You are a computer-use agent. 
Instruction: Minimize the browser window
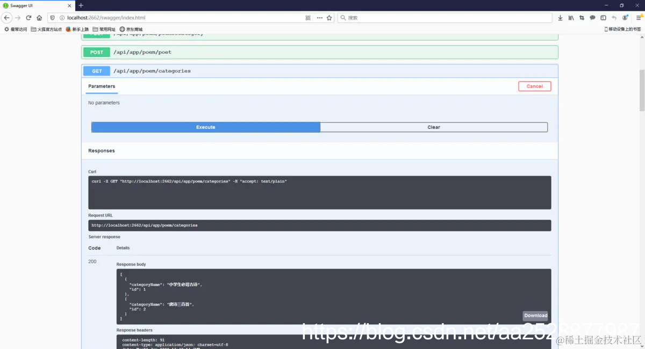click(x=606, y=5)
